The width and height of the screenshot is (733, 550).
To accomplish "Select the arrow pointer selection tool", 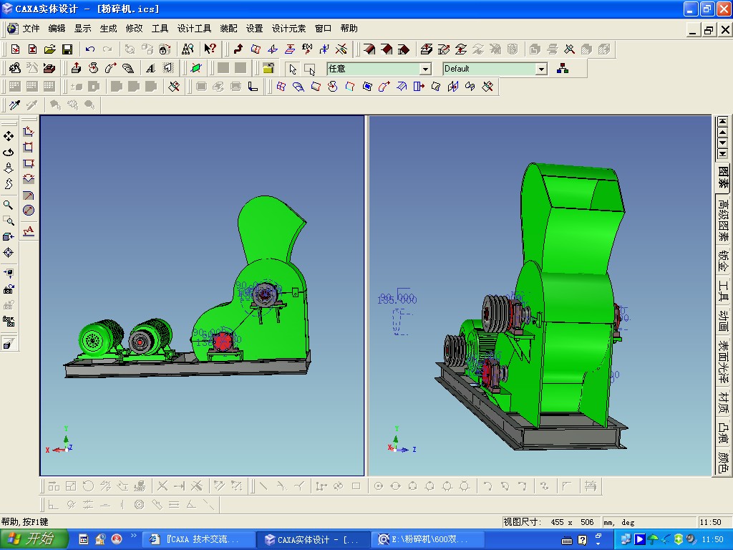I will (293, 69).
